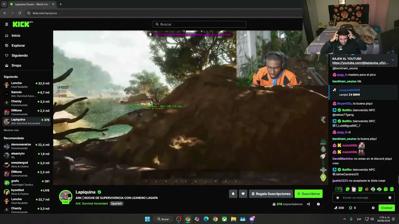
Task: Open elsantytv recommended channel
Action: point(26,155)
